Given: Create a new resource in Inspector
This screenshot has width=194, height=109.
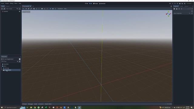Looking at the screenshot, I should [x=174, y=9].
